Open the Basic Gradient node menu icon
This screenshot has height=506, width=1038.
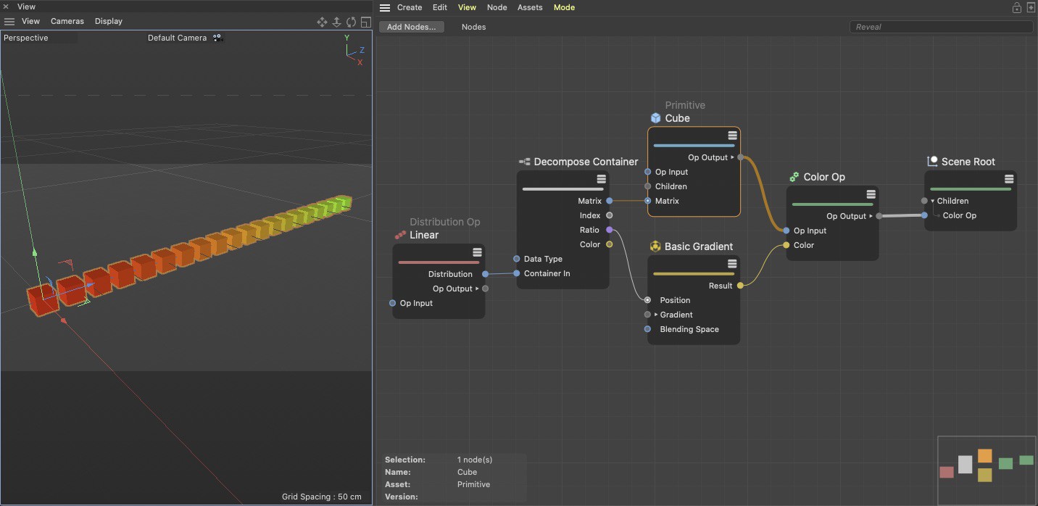(x=732, y=264)
